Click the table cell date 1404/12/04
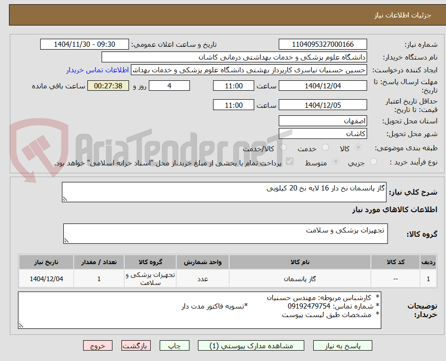The height and width of the screenshot is (361, 446). 46,279
